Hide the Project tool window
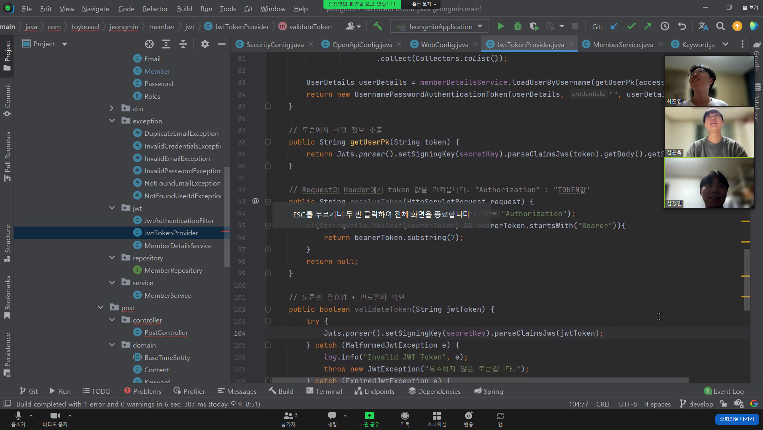Viewport: 763px width, 430px height. click(x=222, y=44)
